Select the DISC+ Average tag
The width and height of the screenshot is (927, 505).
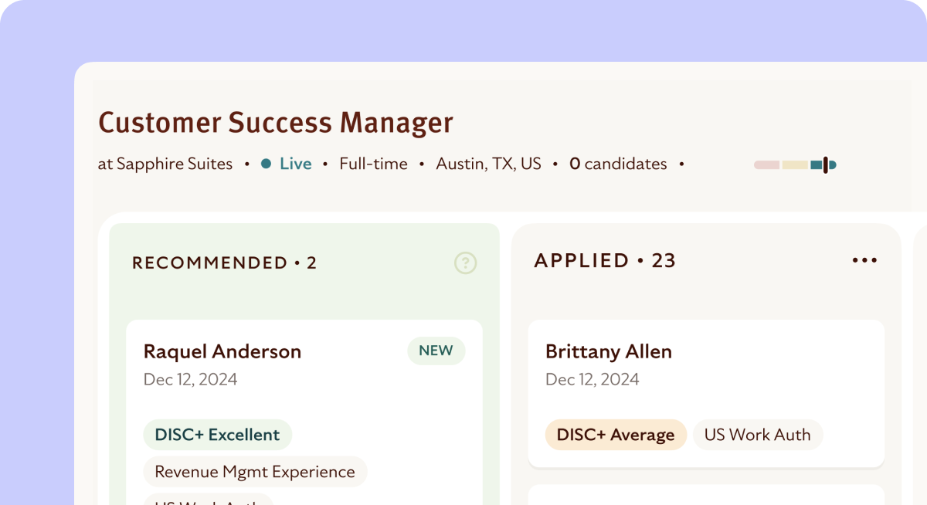coord(615,435)
